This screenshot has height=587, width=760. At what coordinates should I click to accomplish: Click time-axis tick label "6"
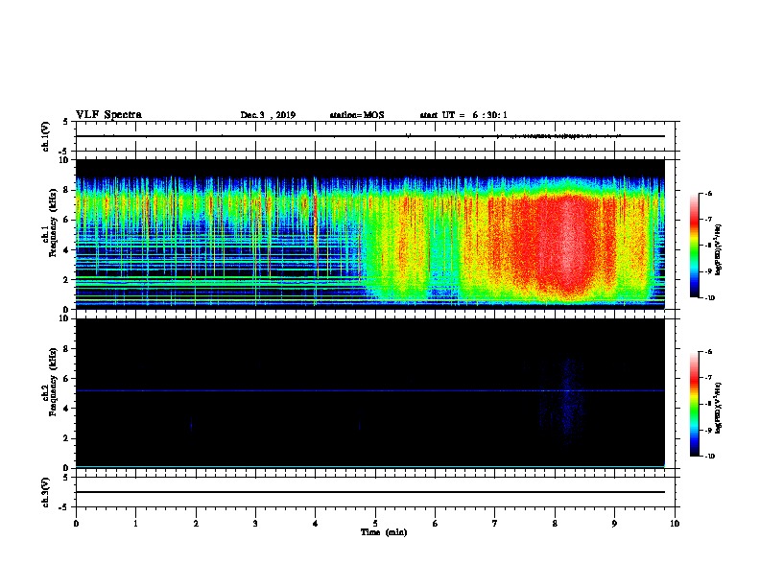tap(436, 524)
